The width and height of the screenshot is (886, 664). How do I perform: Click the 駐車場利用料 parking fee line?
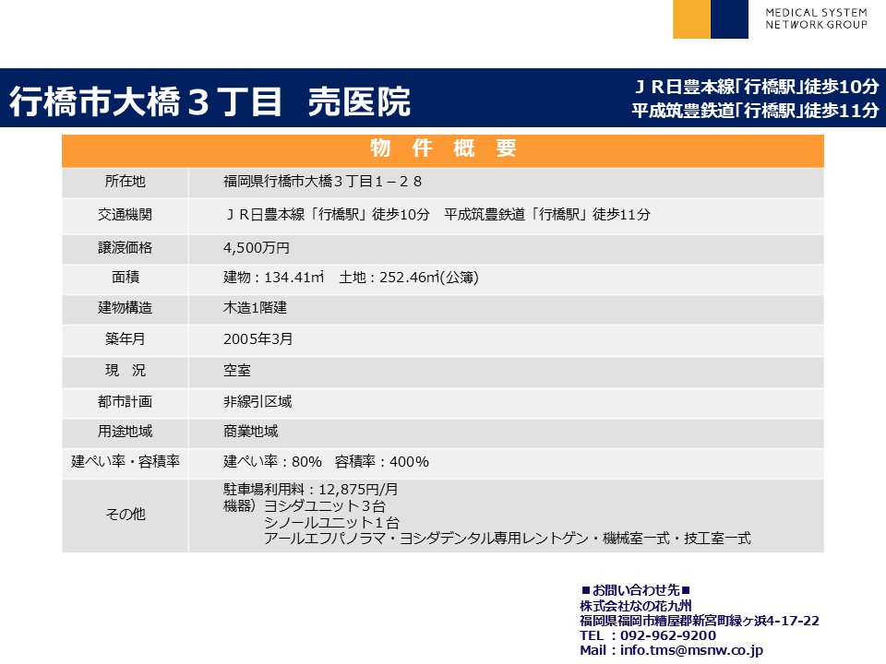click(311, 490)
